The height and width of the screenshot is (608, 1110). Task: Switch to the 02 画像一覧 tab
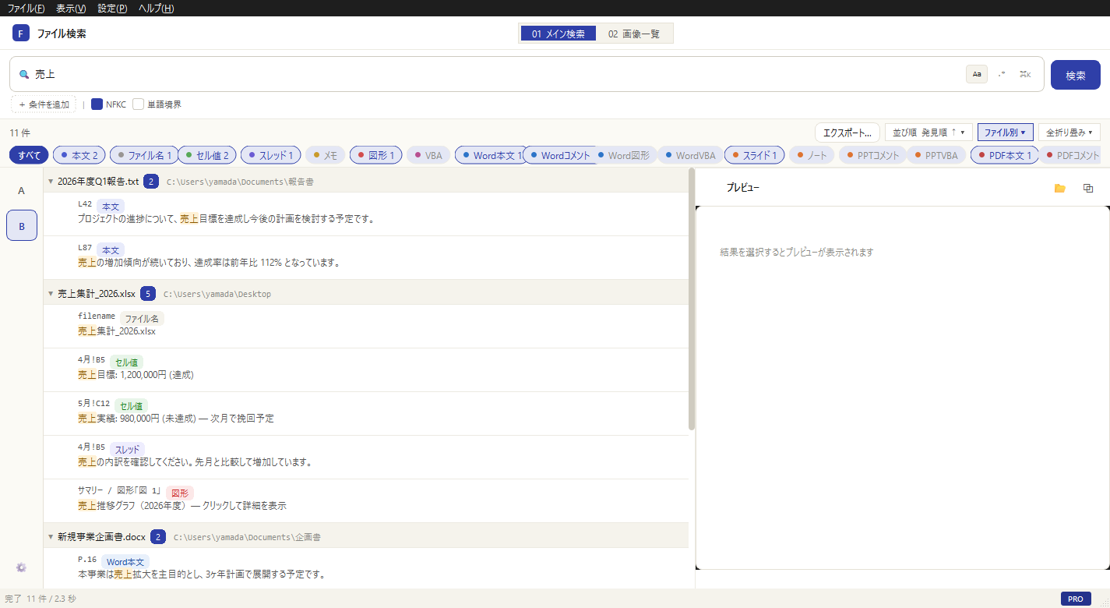coord(633,34)
